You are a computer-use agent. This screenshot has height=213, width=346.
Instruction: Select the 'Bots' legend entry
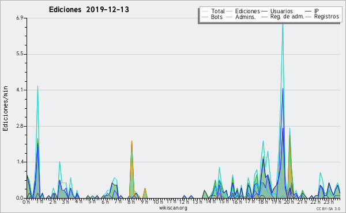(x=216, y=17)
